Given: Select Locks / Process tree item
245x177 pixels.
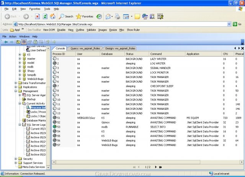Looking at the screenshot, I should [x=38, y=112].
